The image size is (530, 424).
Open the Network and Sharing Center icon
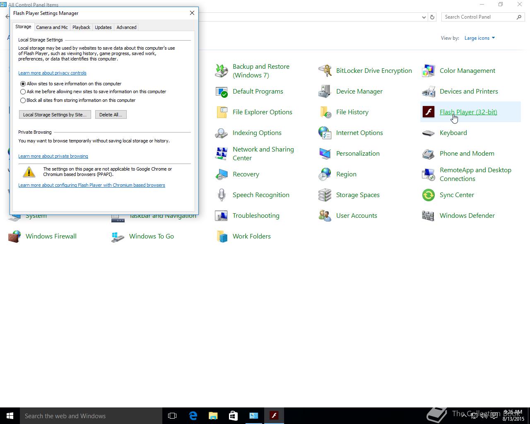click(x=222, y=154)
